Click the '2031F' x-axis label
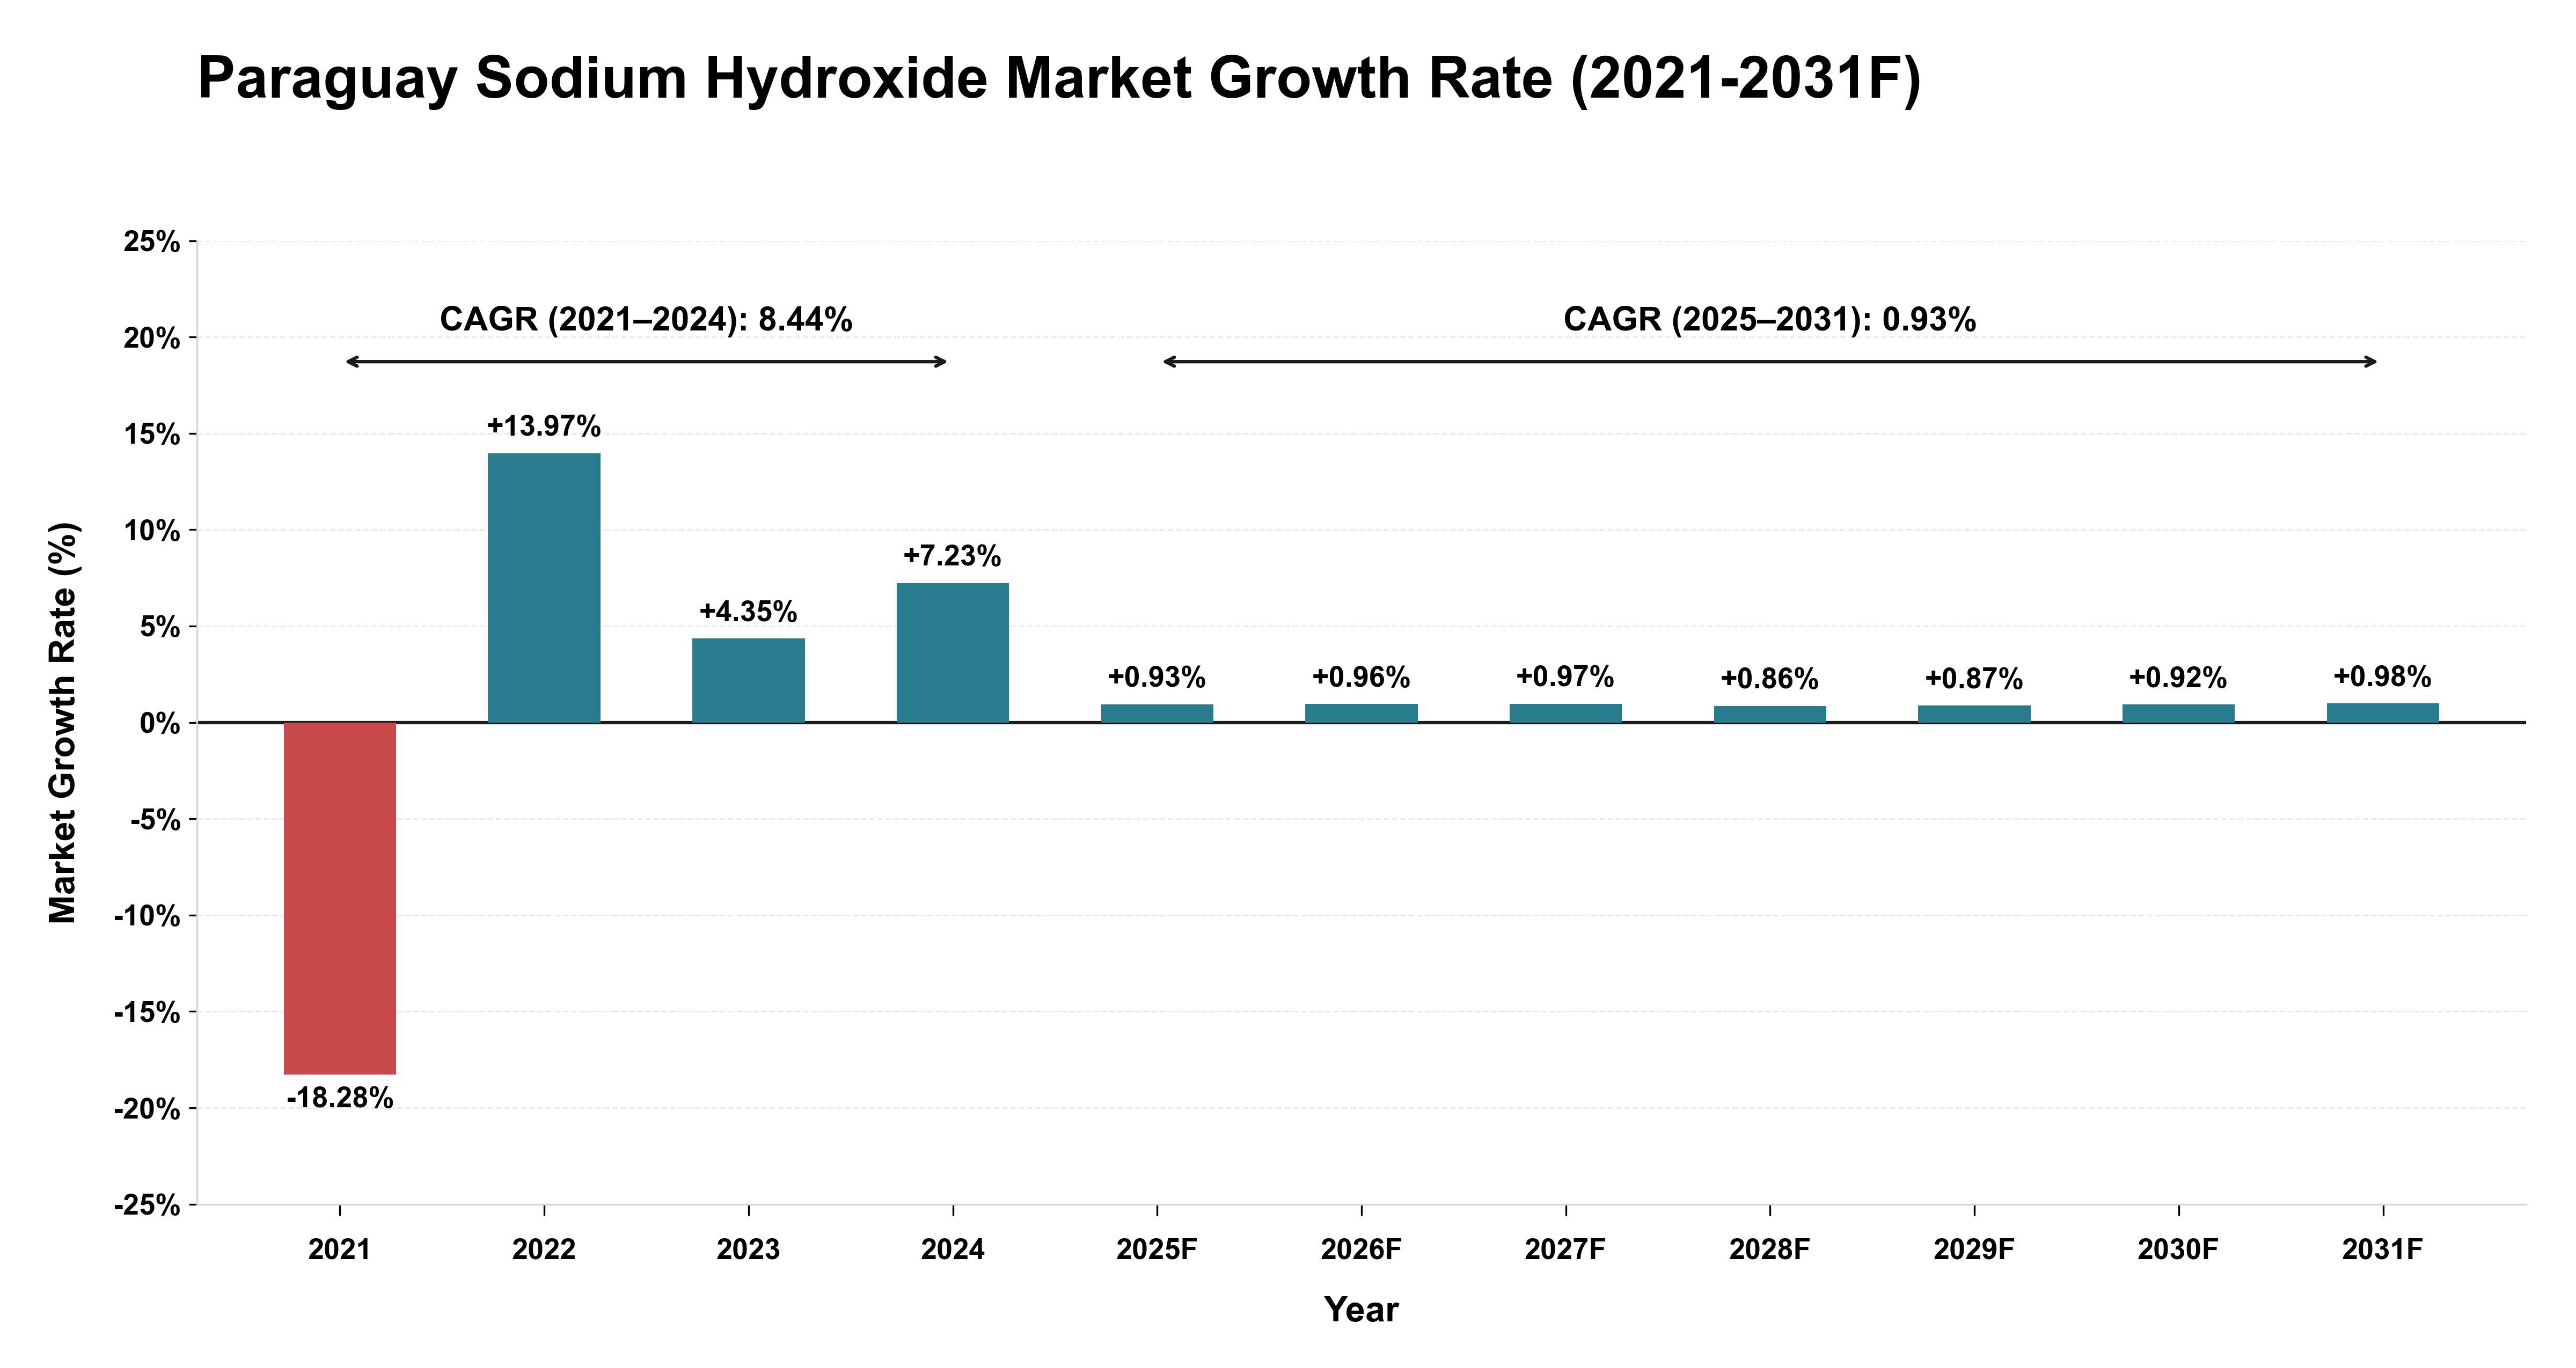This screenshot has width=2576, height=1368. click(2383, 1250)
